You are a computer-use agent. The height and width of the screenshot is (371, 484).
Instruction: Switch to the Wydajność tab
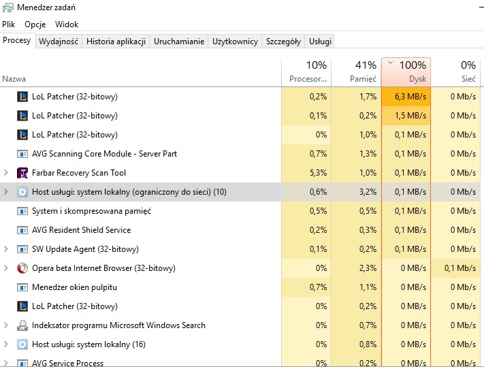[x=59, y=42]
